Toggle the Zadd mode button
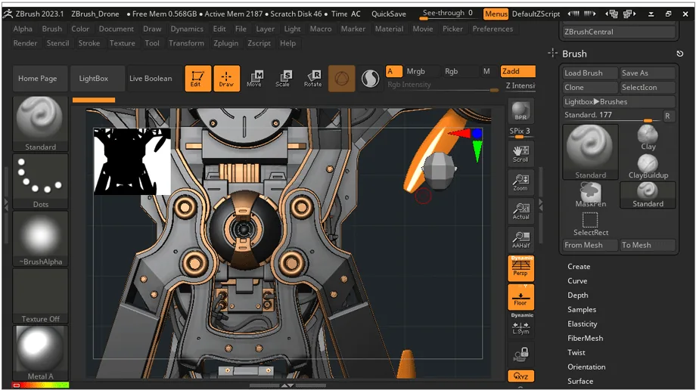696x390 pixels. click(x=517, y=71)
